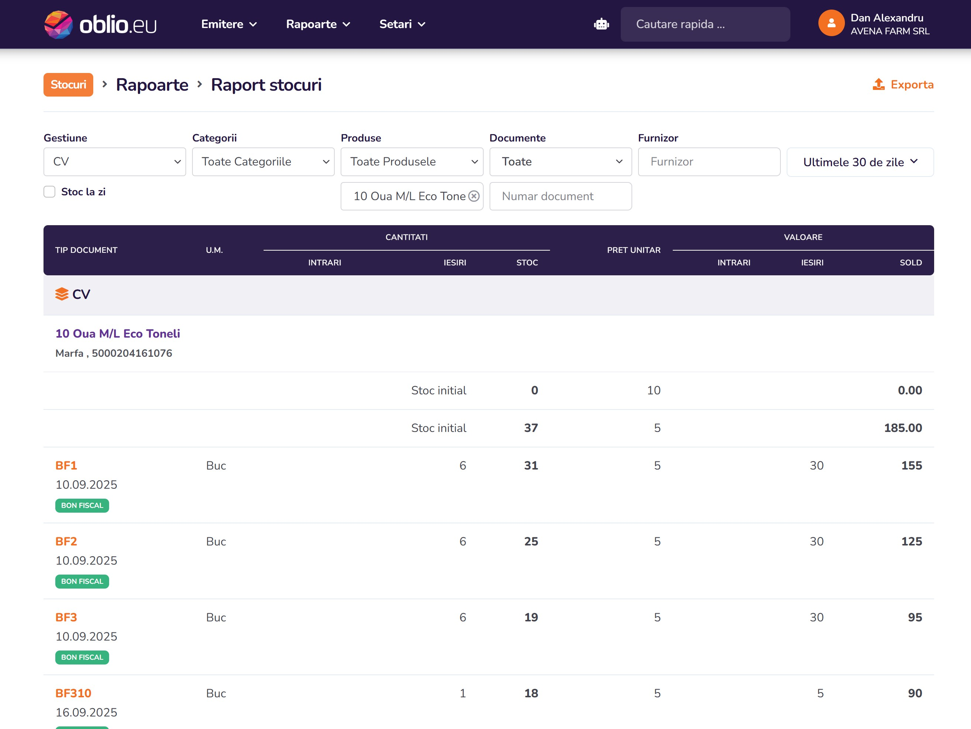
Task: Open the robot assistant icon
Action: tap(601, 24)
